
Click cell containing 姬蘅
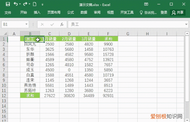[30, 60]
